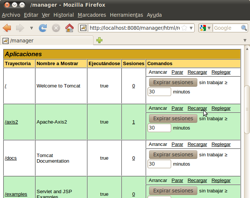Viewport: 250px width, 198px height.
Task: Open the /docs application link
Action: point(11,158)
